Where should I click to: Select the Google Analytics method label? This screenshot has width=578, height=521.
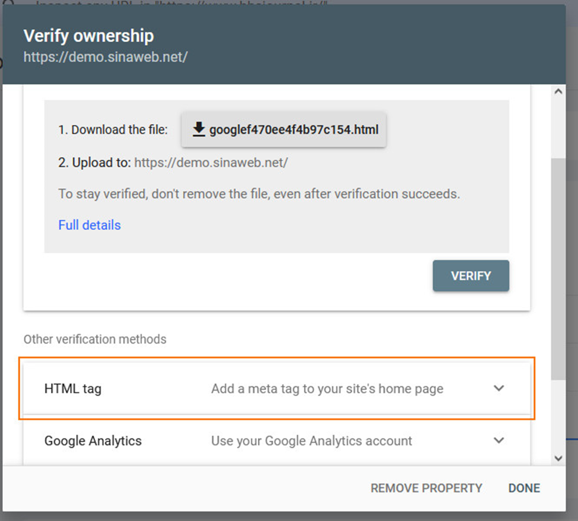[93, 441]
